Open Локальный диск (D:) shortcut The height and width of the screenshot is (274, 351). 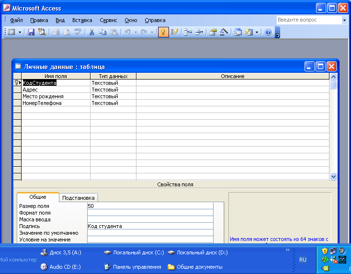point(198,252)
